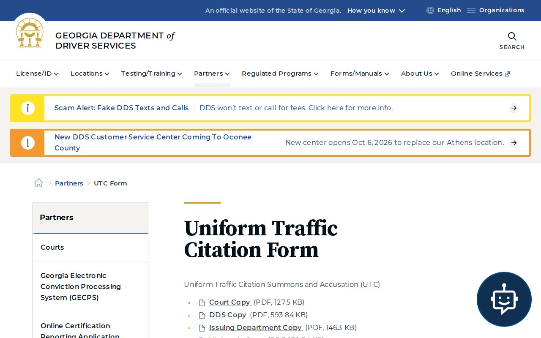Click the Uniform Traffic Citation Form heading
Image resolution: width=541 pixels, height=338 pixels.
(x=261, y=239)
